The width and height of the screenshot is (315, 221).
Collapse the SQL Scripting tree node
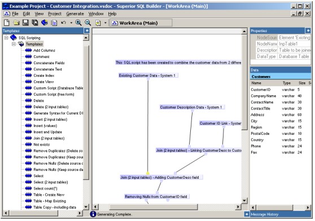(x=6, y=38)
